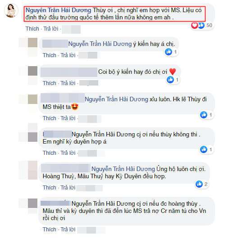Click Trả lời under 'kỳ duyên hợp á' reply
Viewport: 228px width, 239px height.
click(x=68, y=153)
